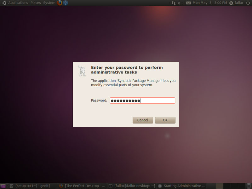Open the Applications menu

click(18, 3)
